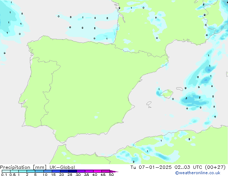Screen dimensions: 228x176
Task: Click the 10–15 mm legend color box
Action: [48, 171]
